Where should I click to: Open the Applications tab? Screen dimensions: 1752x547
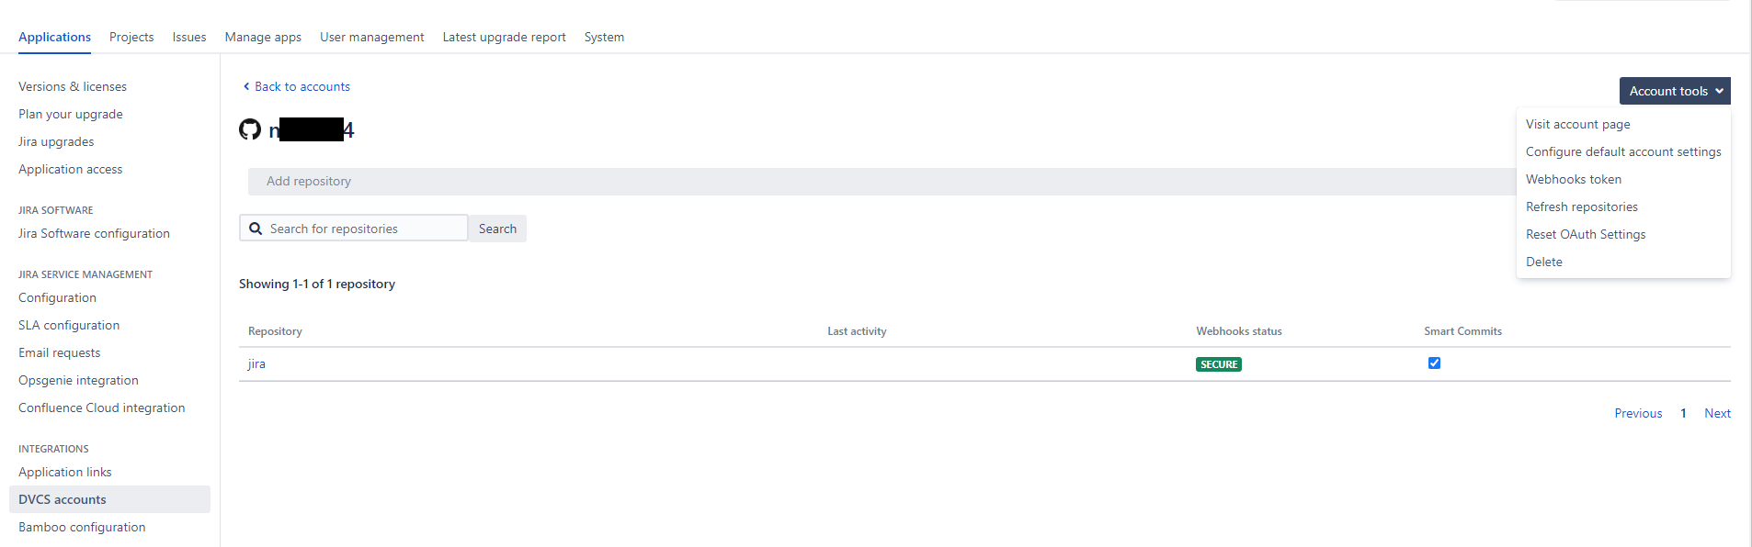(x=54, y=37)
